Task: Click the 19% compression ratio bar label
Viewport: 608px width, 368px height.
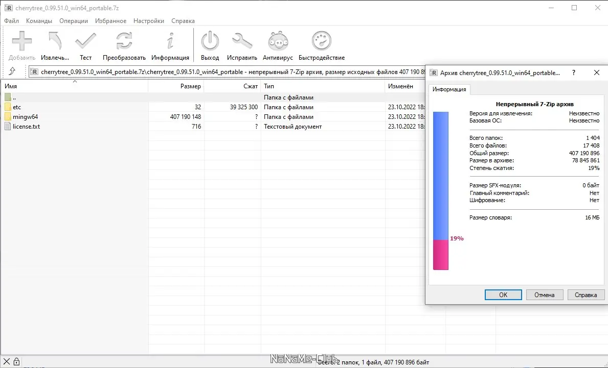Action: click(x=457, y=238)
